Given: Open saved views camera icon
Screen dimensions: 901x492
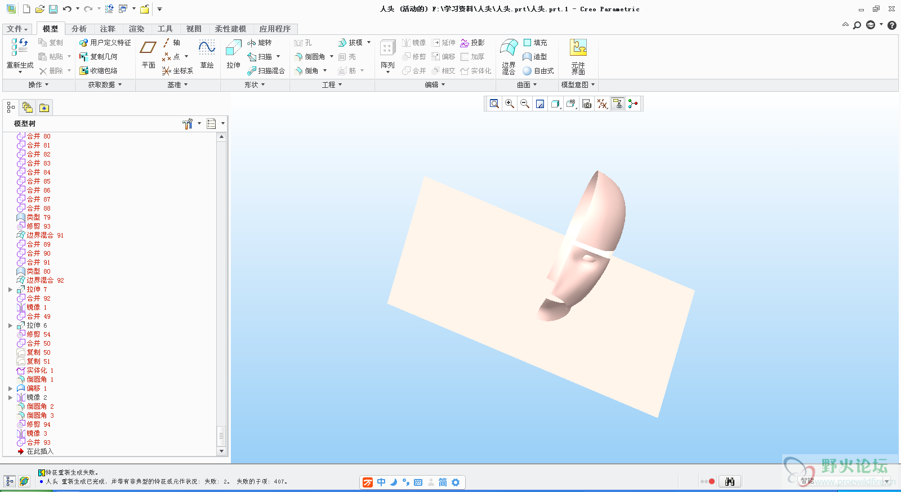Looking at the screenshot, I should click(x=586, y=104).
